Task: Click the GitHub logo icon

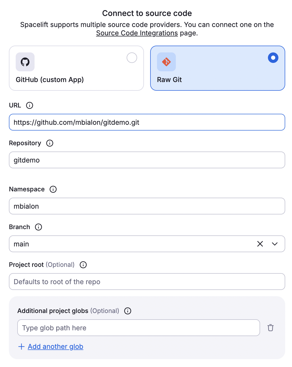Action: pyautogui.click(x=25, y=62)
